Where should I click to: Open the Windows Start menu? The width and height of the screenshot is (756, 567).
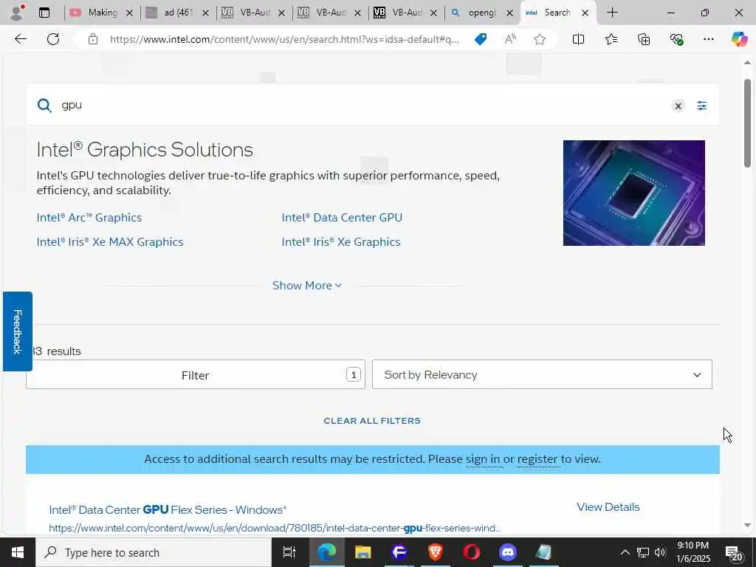pos(18,552)
